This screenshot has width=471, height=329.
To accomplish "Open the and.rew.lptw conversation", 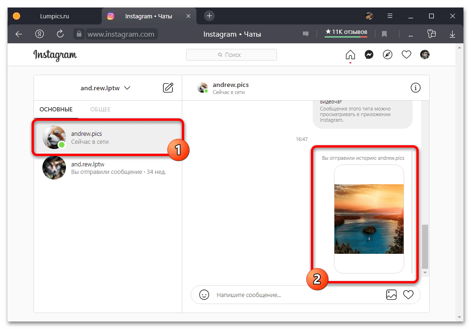I will pyautogui.click(x=107, y=168).
